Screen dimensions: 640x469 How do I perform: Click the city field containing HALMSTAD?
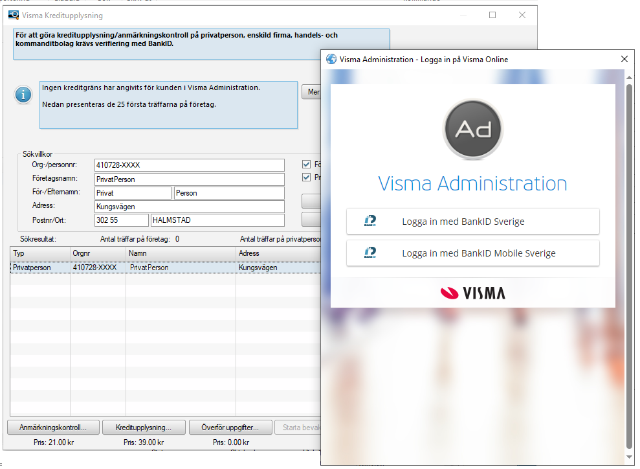click(217, 220)
